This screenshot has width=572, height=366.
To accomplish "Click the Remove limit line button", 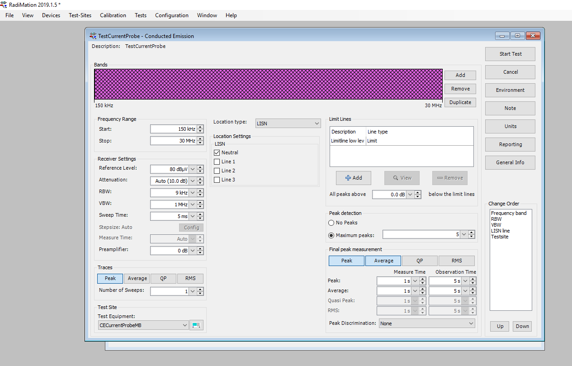I will (x=449, y=178).
